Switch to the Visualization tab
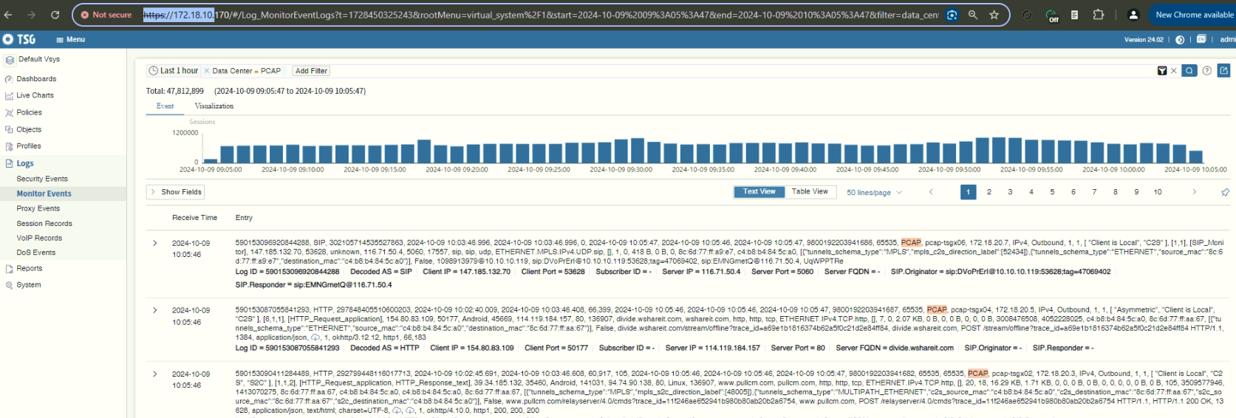1236x418 pixels. click(214, 106)
